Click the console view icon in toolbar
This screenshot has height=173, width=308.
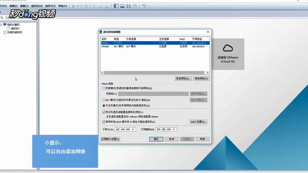[144, 6]
